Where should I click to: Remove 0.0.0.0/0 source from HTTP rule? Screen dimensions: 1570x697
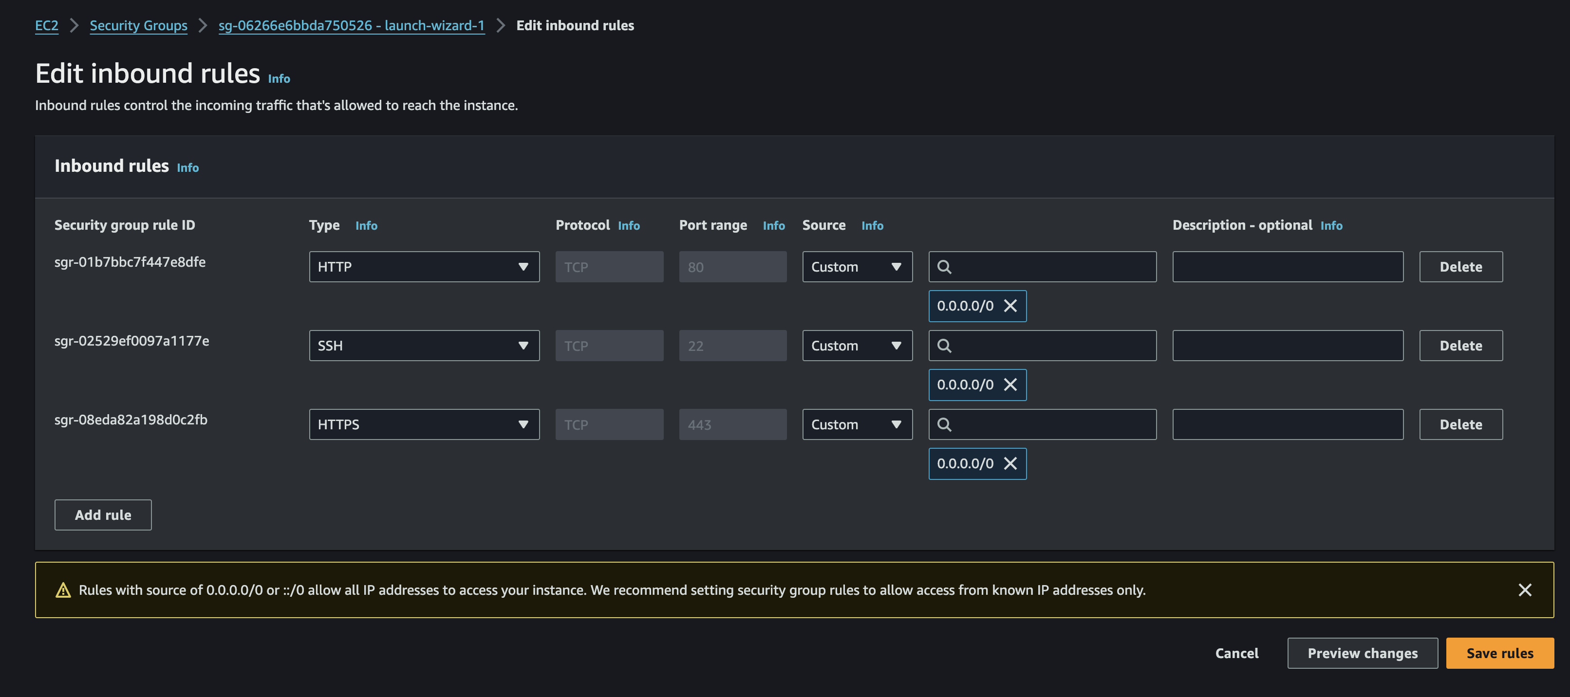click(1010, 306)
